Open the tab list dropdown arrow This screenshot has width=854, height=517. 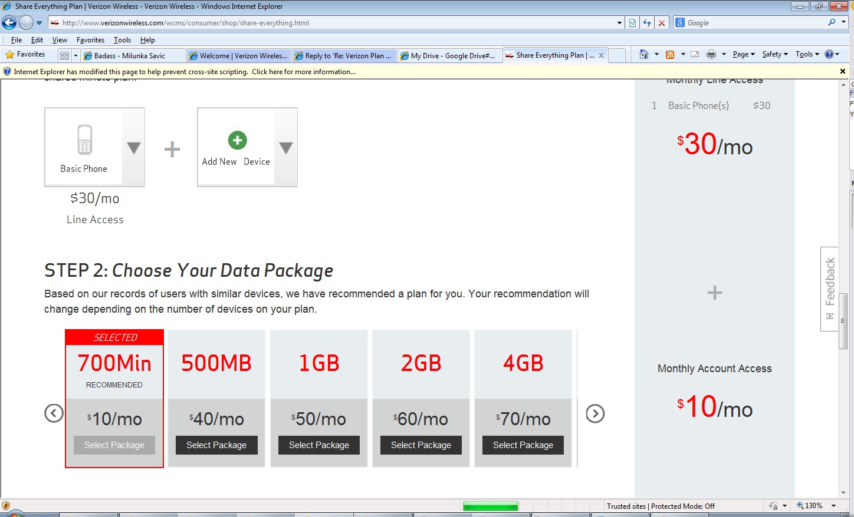coord(75,55)
